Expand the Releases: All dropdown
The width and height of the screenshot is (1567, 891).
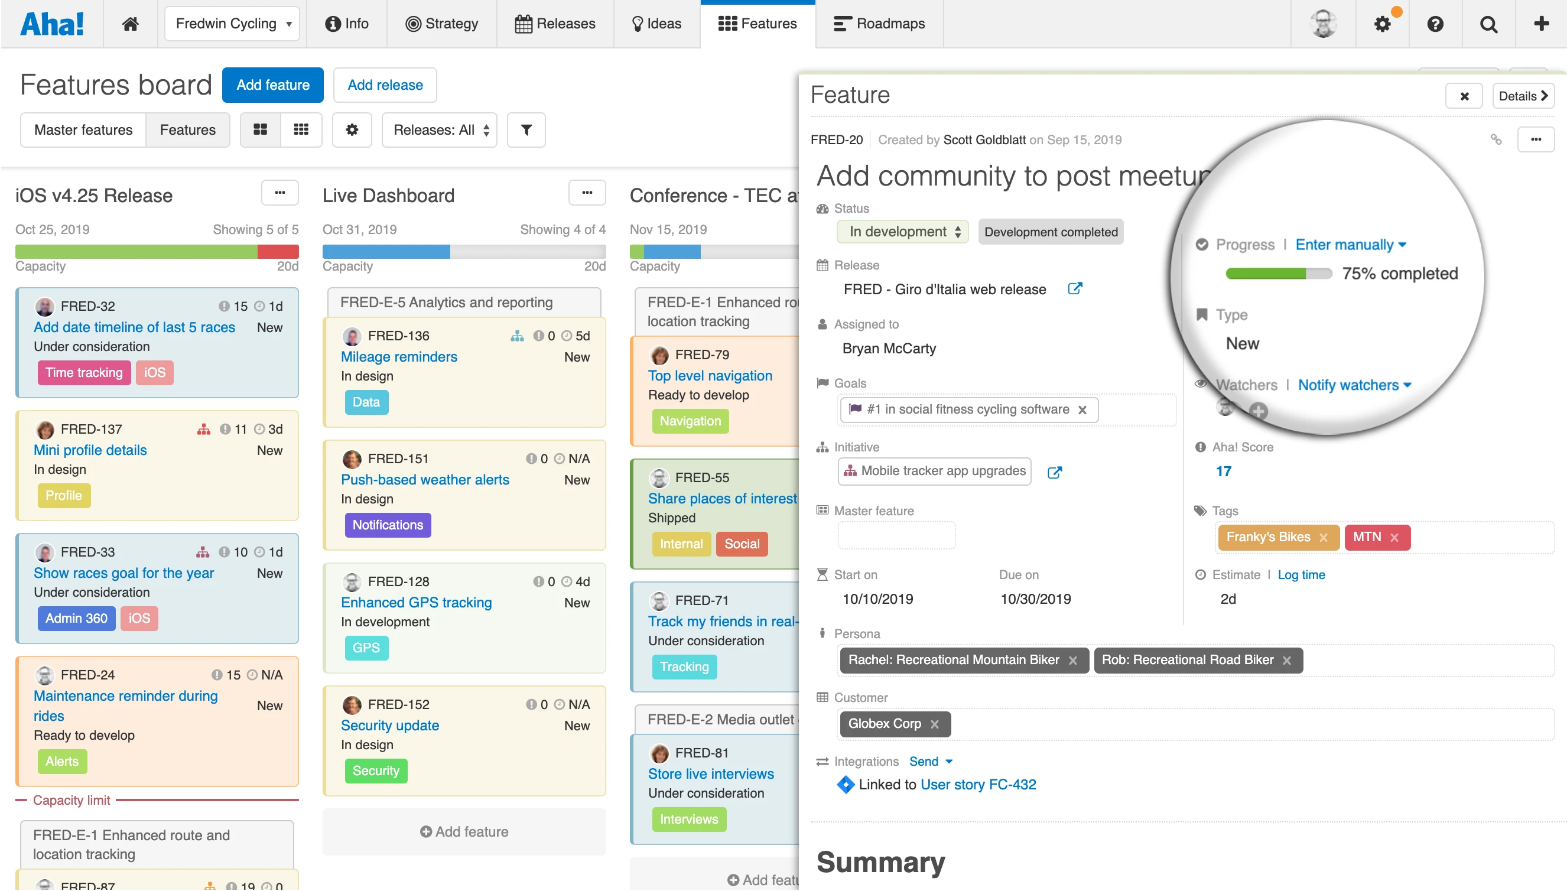pyautogui.click(x=440, y=130)
